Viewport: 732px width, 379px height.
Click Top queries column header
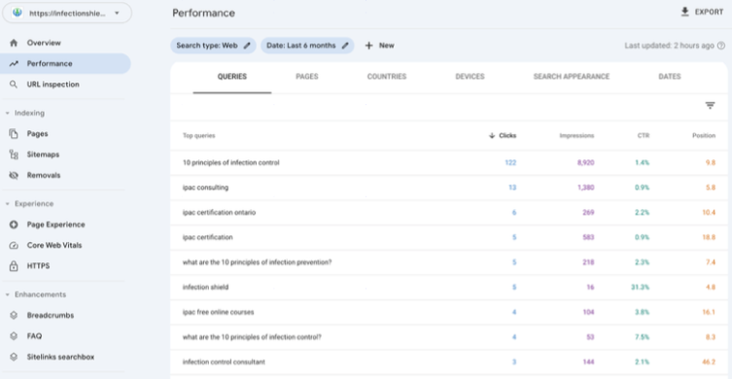pyautogui.click(x=199, y=136)
